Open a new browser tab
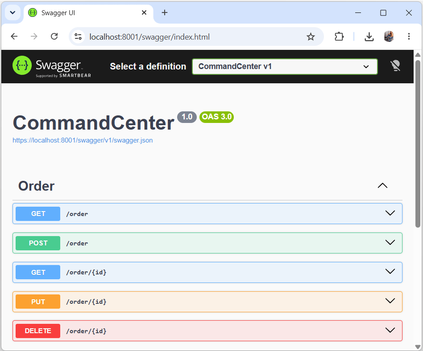 click(165, 12)
